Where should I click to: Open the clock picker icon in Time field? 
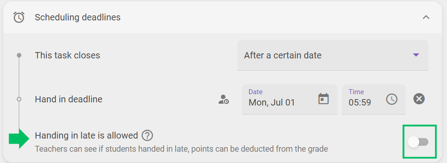392,99
